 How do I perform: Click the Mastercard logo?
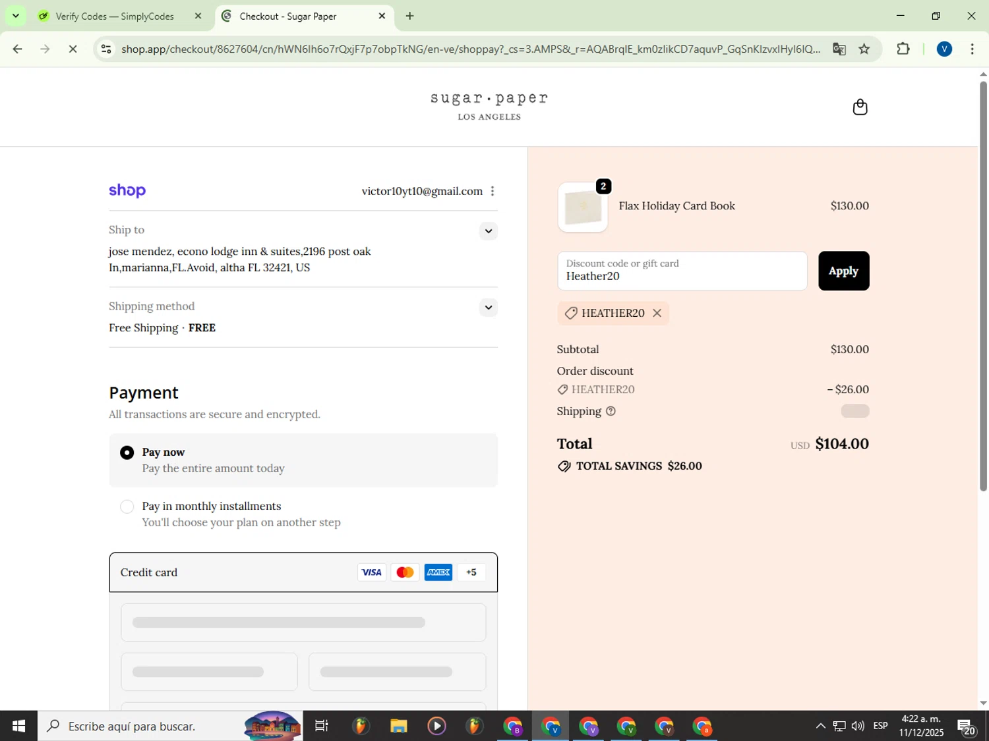(405, 572)
